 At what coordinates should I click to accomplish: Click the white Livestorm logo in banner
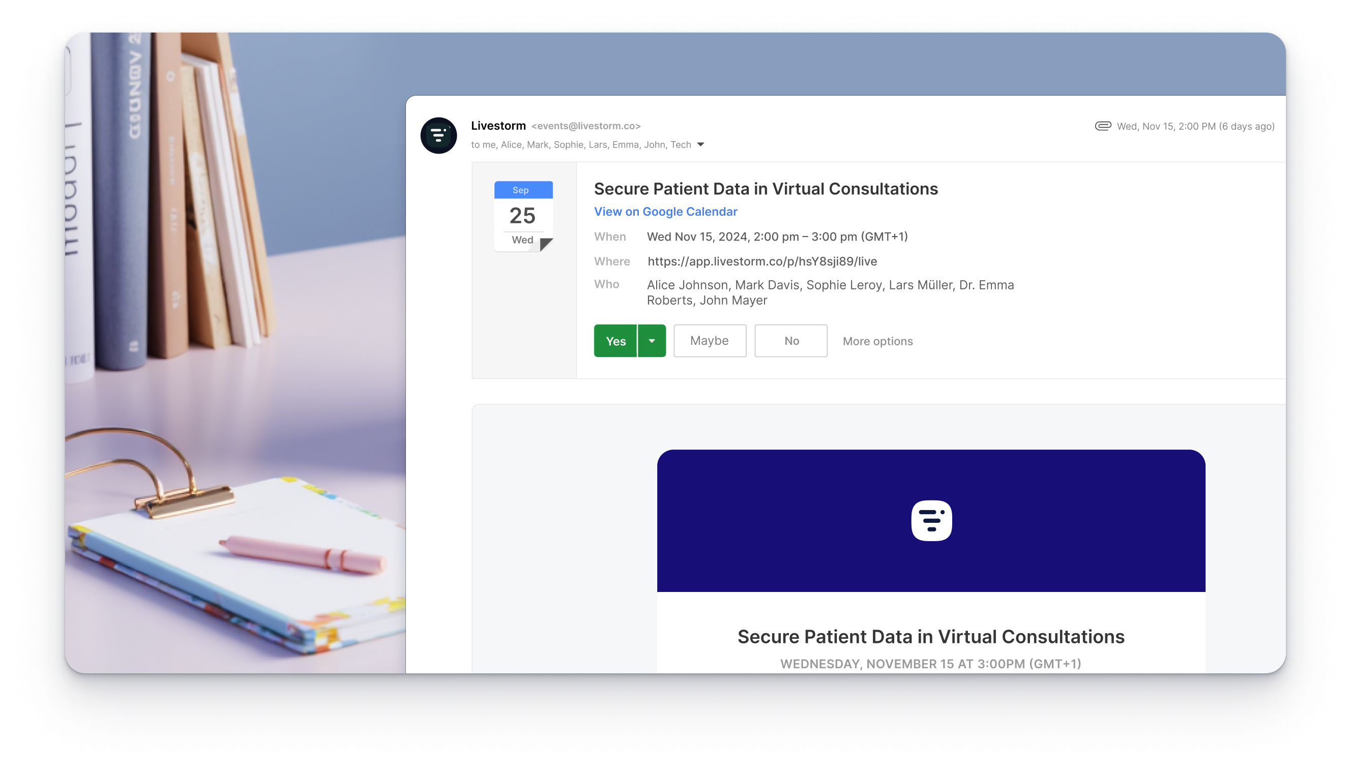coord(931,521)
